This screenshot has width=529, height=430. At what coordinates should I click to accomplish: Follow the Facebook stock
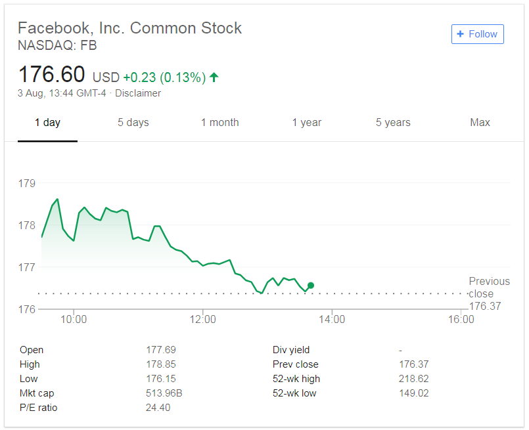478,34
